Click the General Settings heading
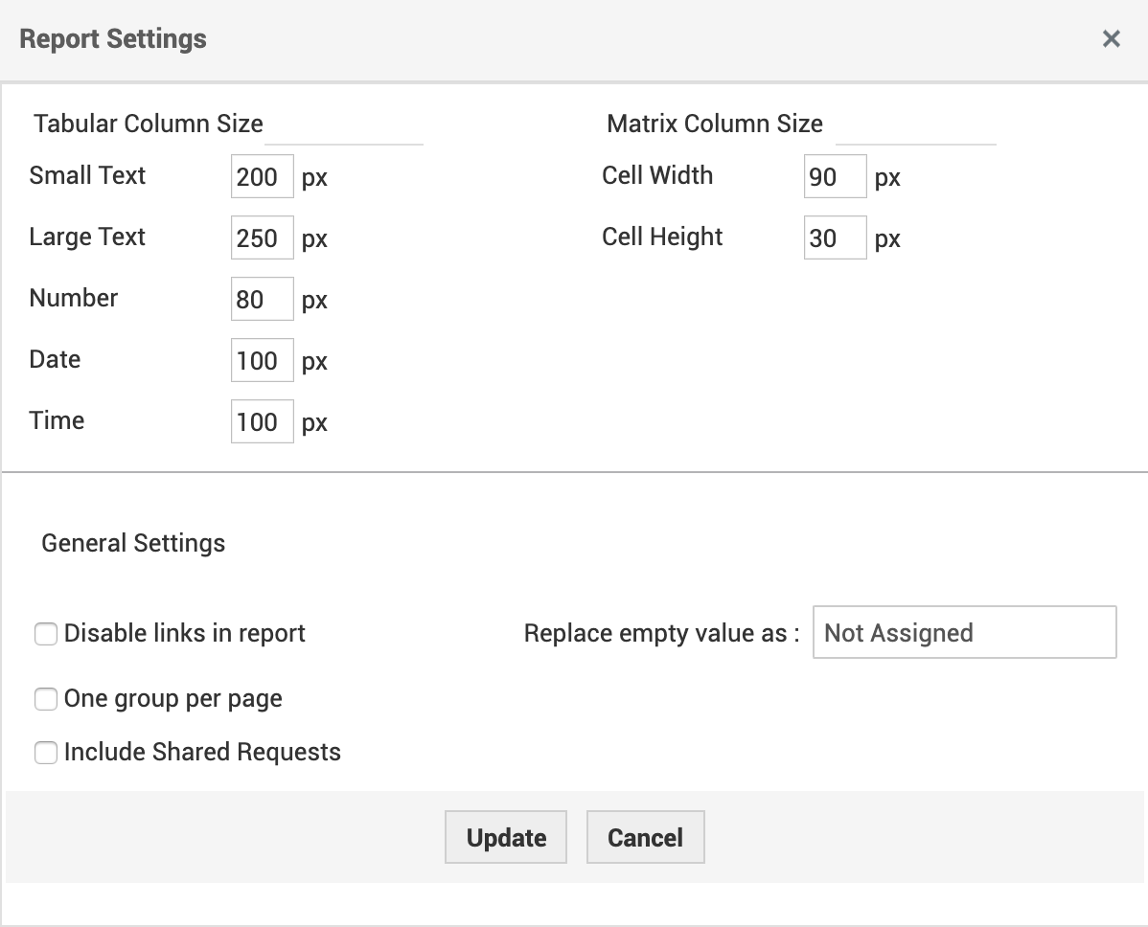1148x927 pixels. [133, 544]
